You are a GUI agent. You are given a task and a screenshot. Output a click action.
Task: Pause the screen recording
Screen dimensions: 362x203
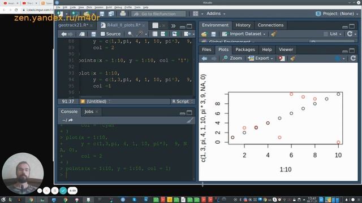(55, 191)
